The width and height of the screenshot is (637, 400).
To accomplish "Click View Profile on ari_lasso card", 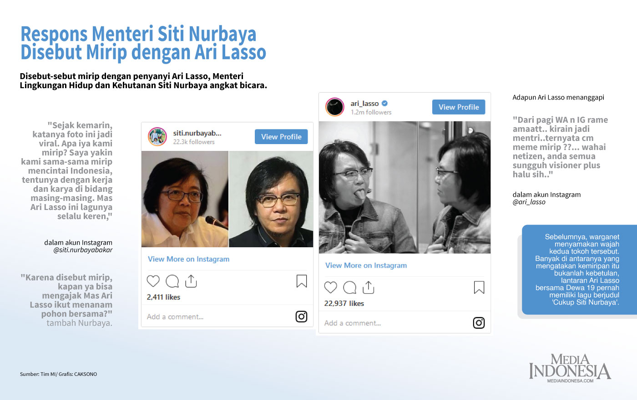I will point(459,107).
